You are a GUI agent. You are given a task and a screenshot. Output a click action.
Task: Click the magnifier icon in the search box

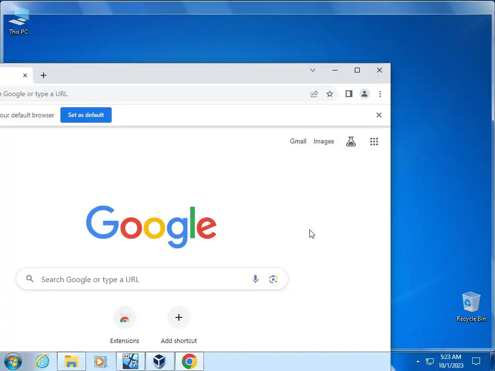(29, 279)
